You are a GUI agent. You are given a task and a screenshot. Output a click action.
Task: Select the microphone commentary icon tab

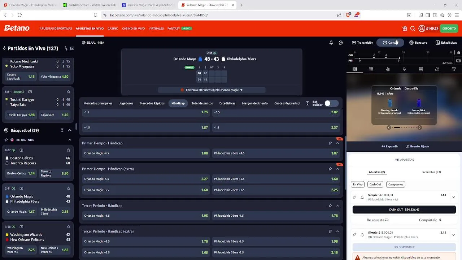point(404,69)
